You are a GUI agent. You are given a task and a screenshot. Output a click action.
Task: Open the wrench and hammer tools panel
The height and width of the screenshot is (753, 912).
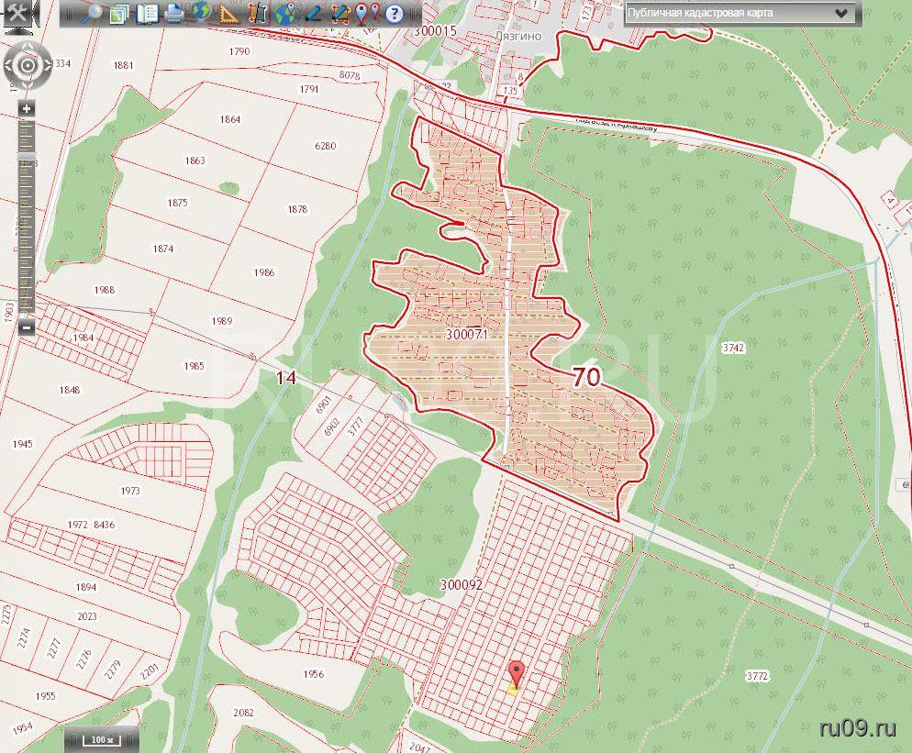(17, 13)
